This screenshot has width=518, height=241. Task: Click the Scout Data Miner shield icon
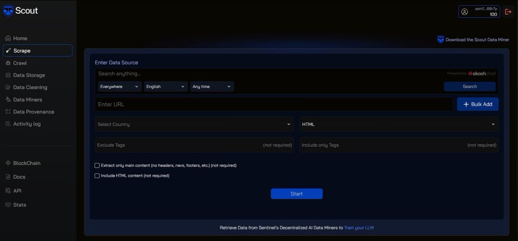click(441, 40)
